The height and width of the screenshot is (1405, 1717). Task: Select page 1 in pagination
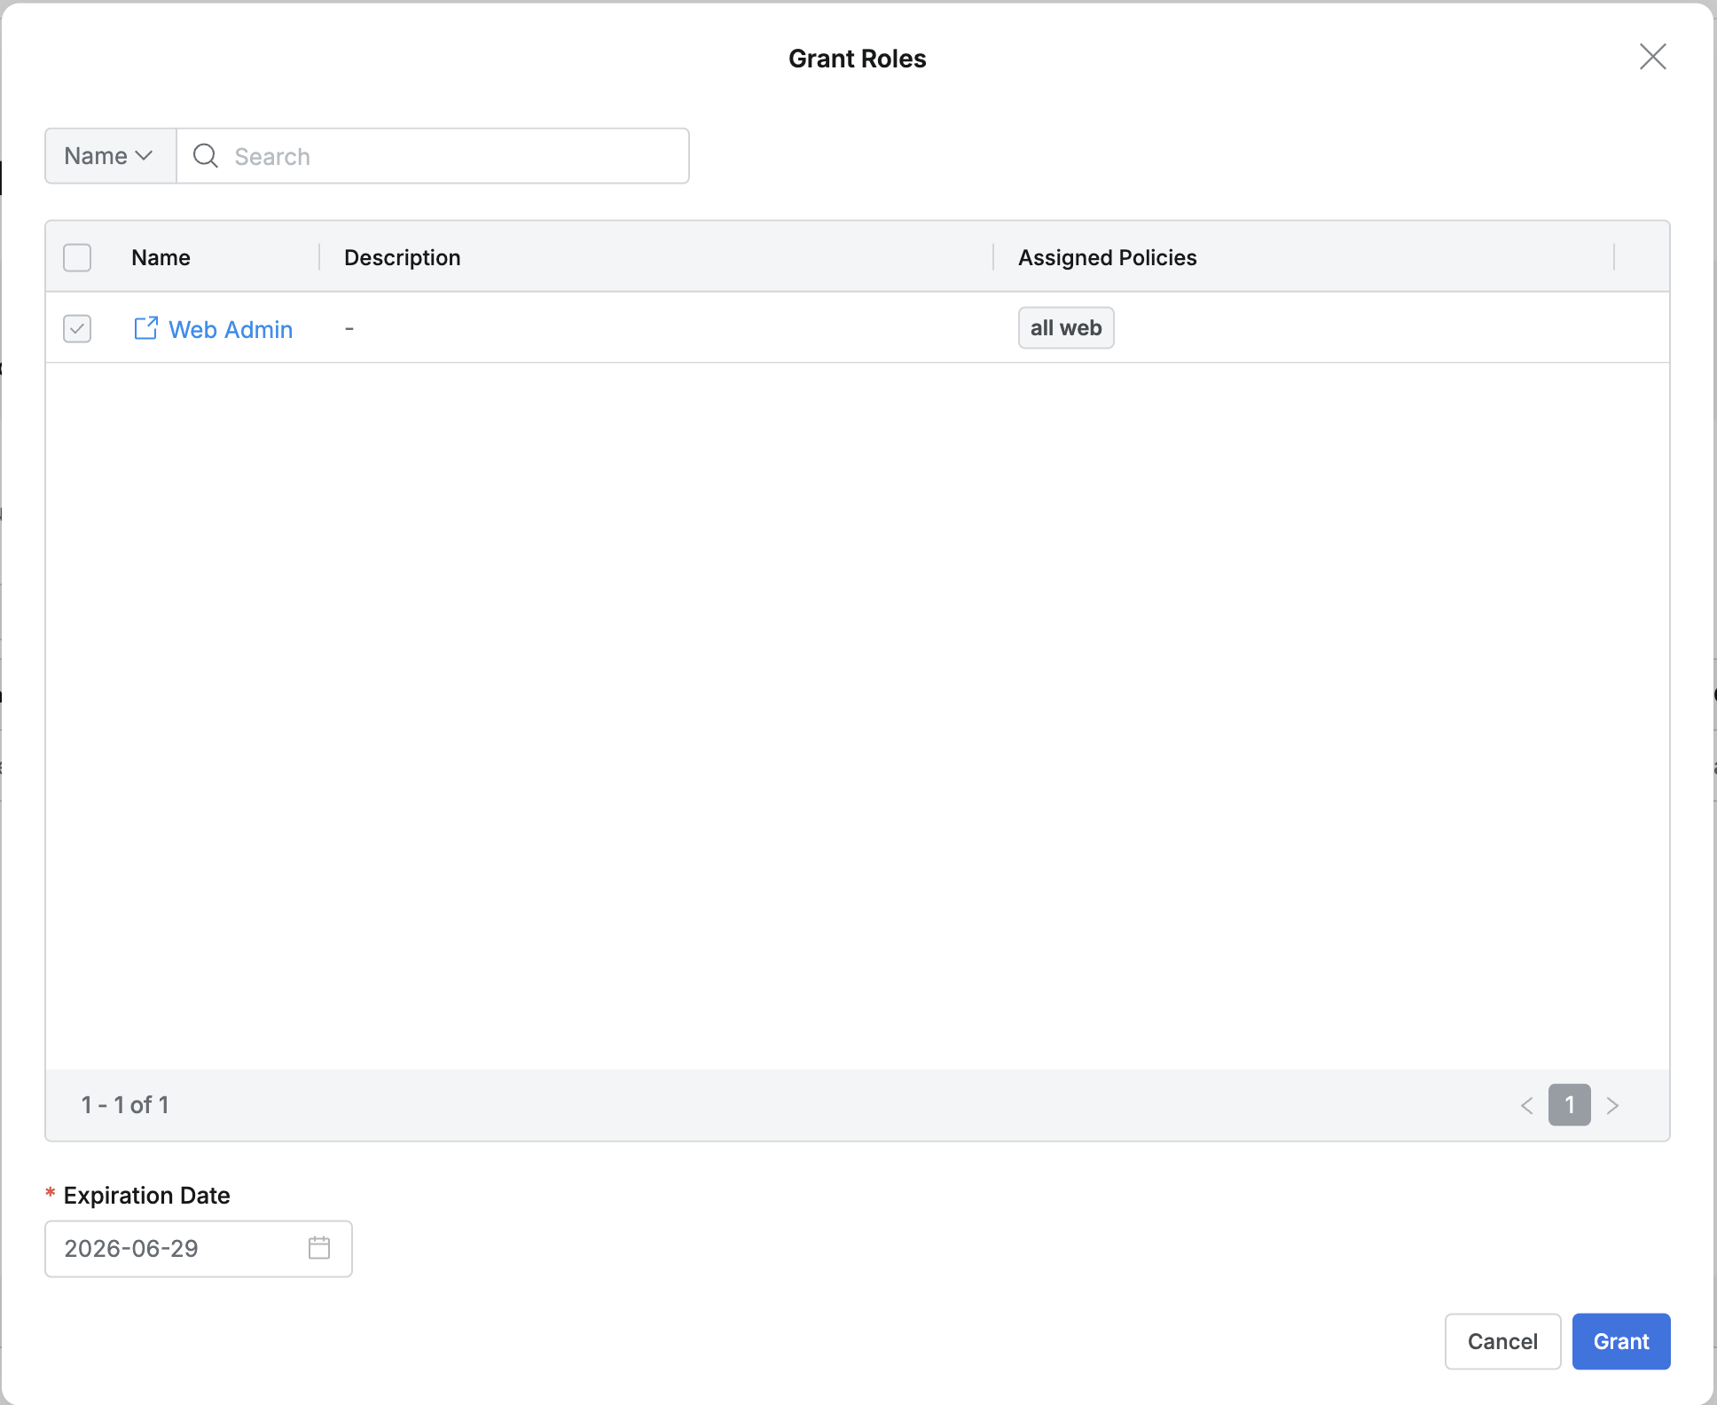1569,1105
